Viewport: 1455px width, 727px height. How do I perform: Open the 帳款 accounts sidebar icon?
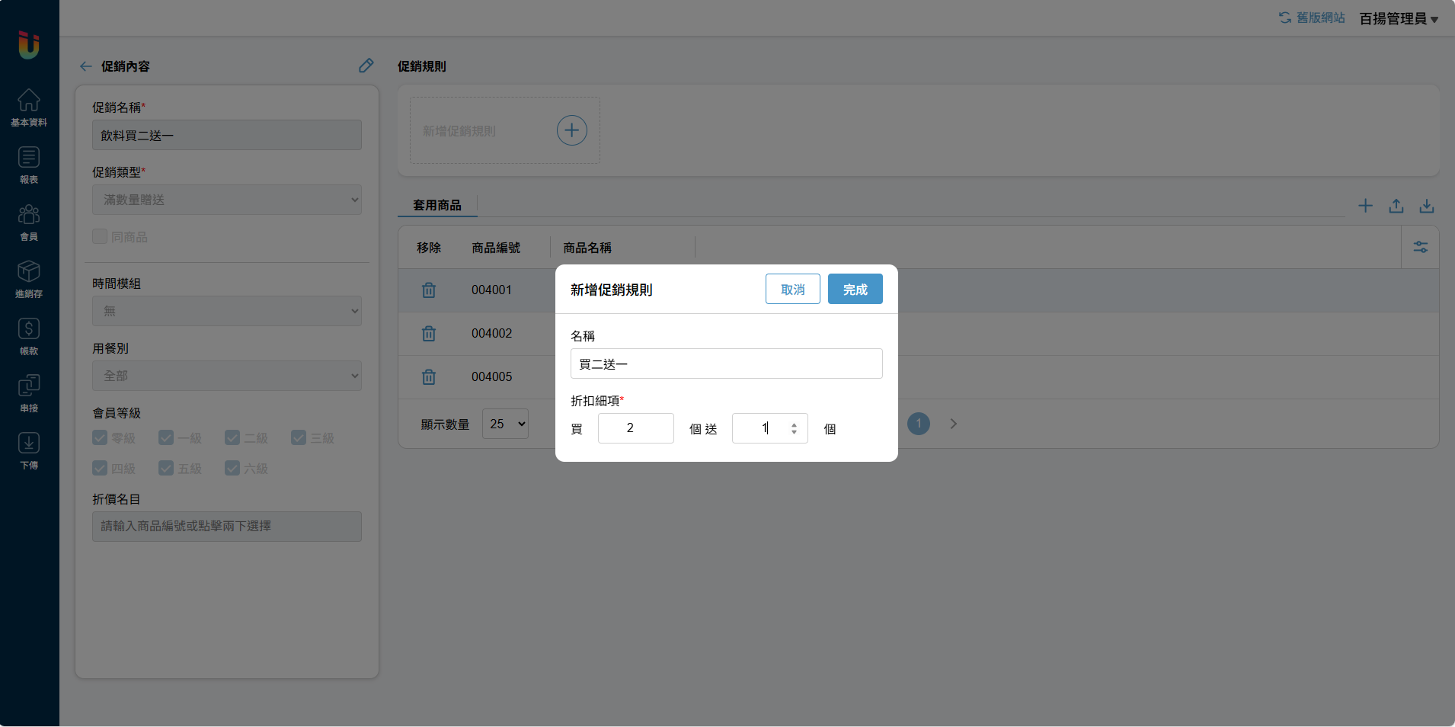click(x=29, y=336)
